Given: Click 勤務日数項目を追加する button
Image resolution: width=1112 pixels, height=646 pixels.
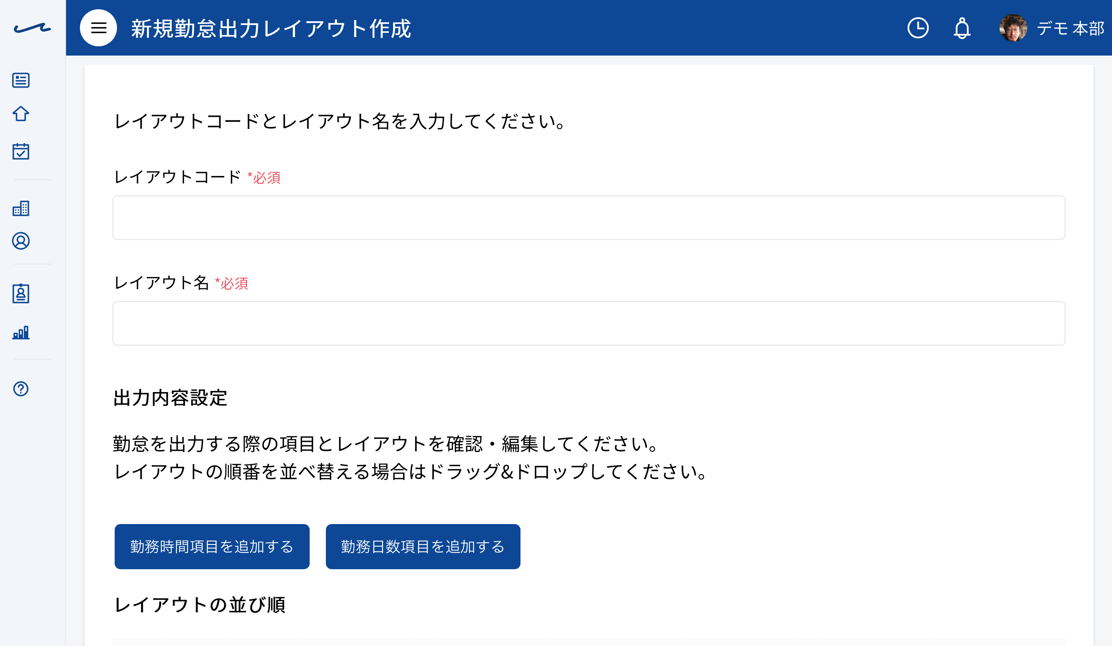Looking at the screenshot, I should [423, 546].
